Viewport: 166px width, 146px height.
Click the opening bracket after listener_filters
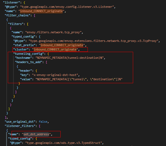point(40,126)
